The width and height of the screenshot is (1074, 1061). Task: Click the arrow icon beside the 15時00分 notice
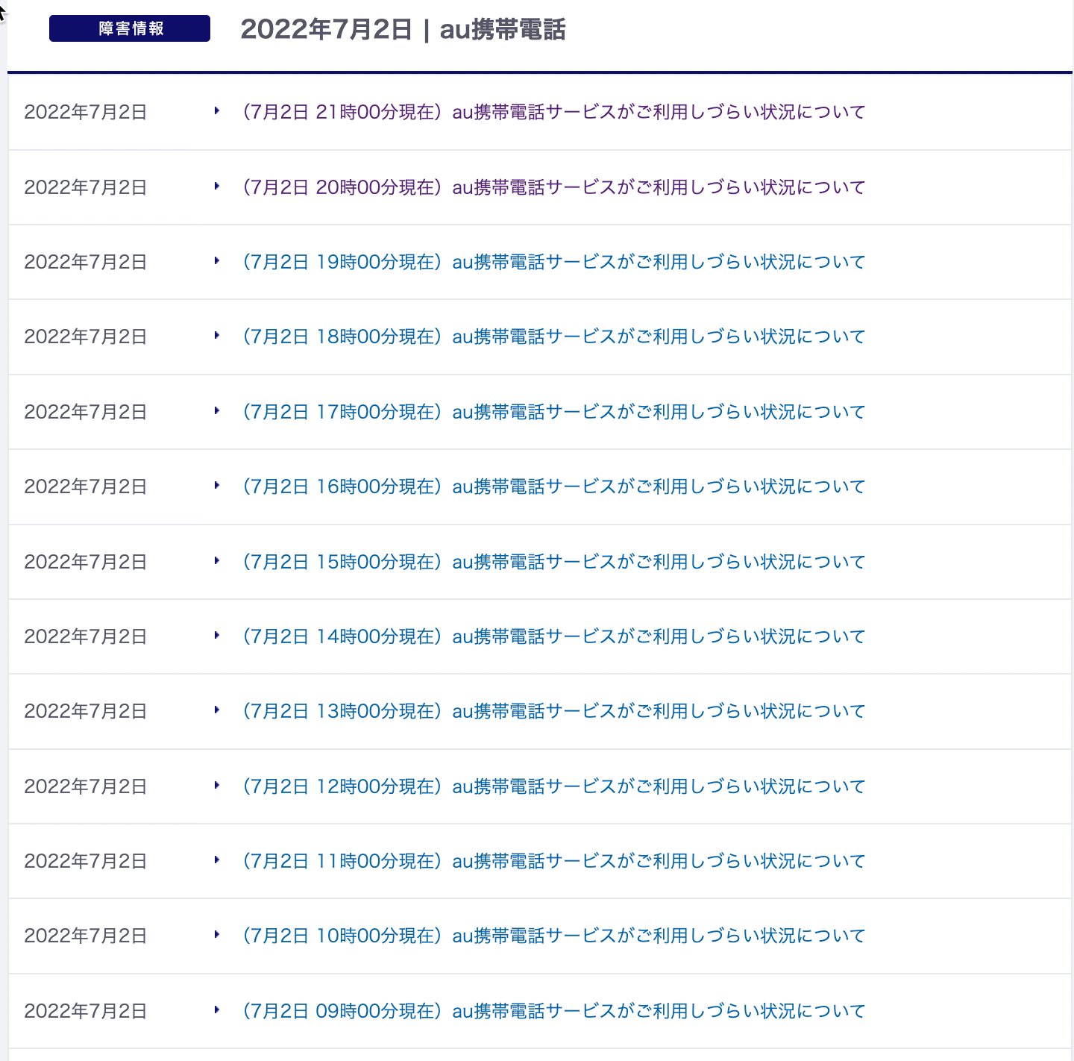(x=216, y=560)
